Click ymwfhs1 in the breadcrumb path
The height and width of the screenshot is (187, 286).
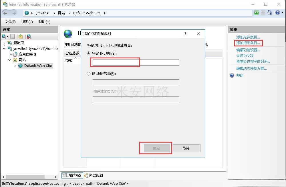[x=43, y=13]
